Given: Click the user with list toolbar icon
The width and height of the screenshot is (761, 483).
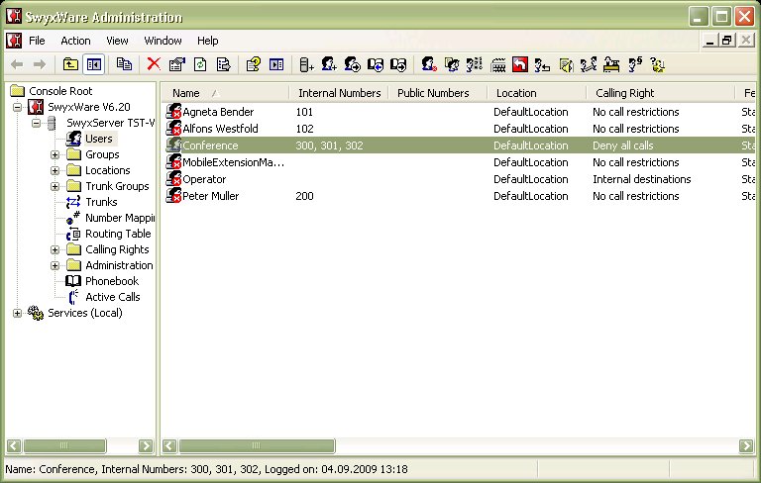Looking at the screenshot, I should coord(475,64).
